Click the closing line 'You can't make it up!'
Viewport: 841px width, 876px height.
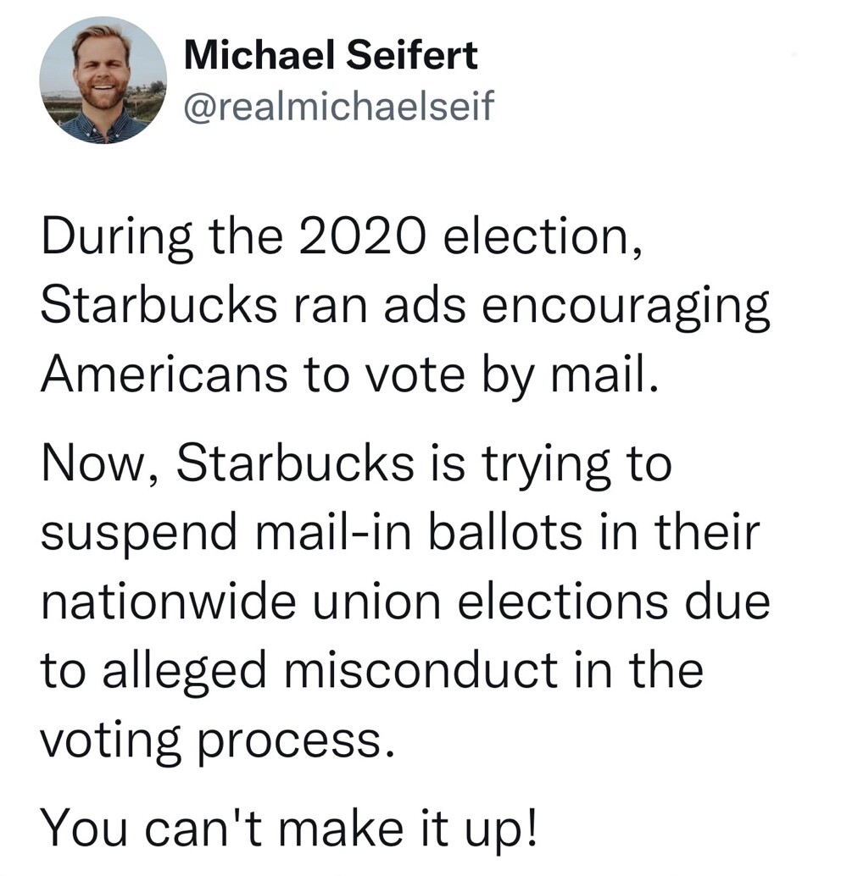pyautogui.click(x=290, y=829)
